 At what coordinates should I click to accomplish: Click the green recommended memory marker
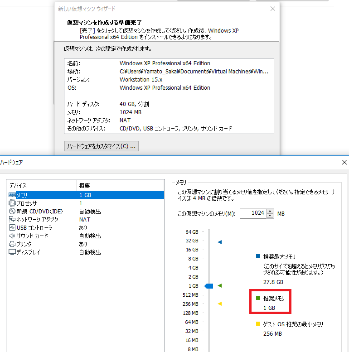pyautogui.click(x=220, y=285)
